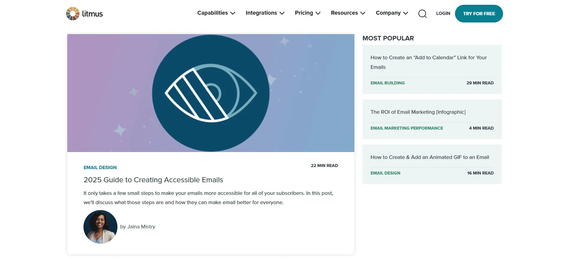The width and height of the screenshot is (567, 258).
Task: Open the 2025 Guide to Creating Accessible Emails
Action: (153, 180)
